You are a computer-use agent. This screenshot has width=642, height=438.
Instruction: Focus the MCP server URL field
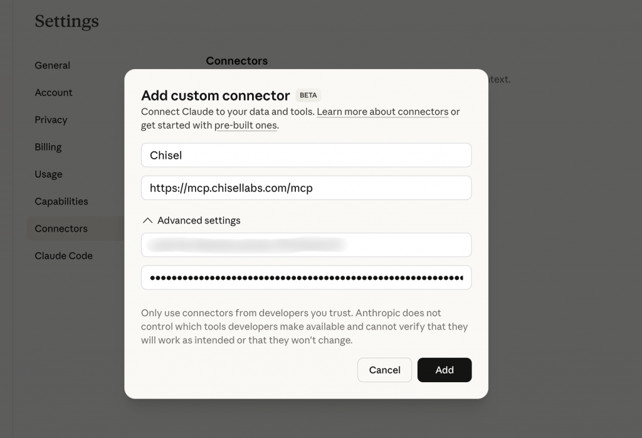tap(306, 188)
